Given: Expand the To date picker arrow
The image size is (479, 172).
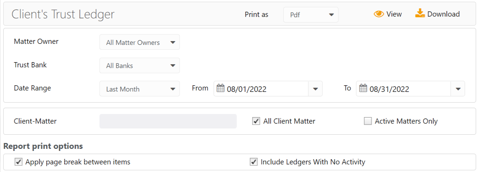Looking at the screenshot, I should coord(458,89).
